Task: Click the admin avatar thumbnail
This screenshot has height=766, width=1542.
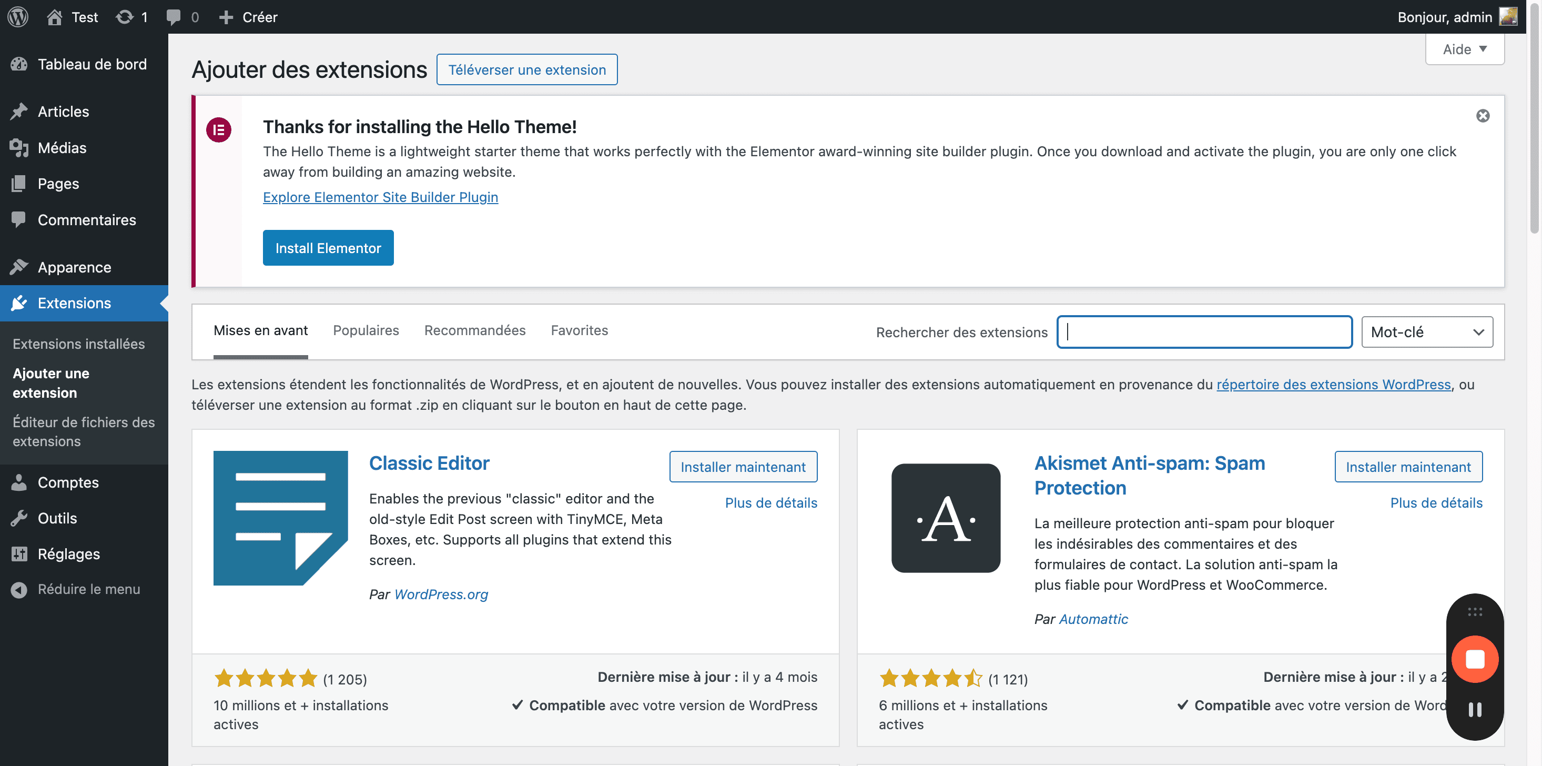Action: point(1508,17)
